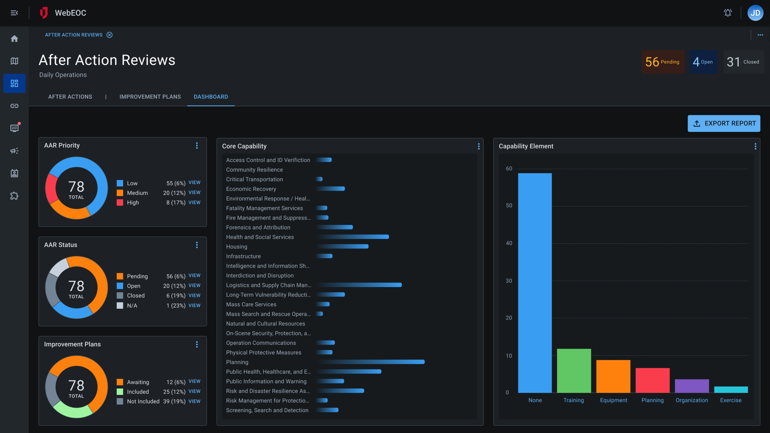View N/A status AARs
The height and width of the screenshot is (433, 770).
194,305
